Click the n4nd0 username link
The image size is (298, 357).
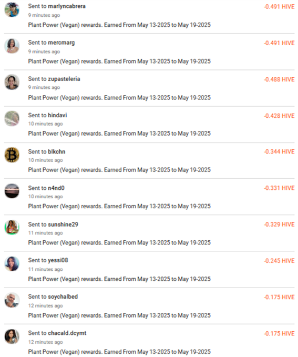click(56, 188)
